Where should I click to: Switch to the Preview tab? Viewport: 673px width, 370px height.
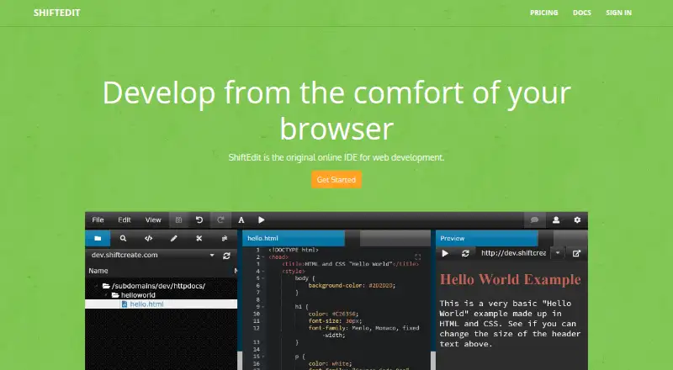click(x=487, y=238)
